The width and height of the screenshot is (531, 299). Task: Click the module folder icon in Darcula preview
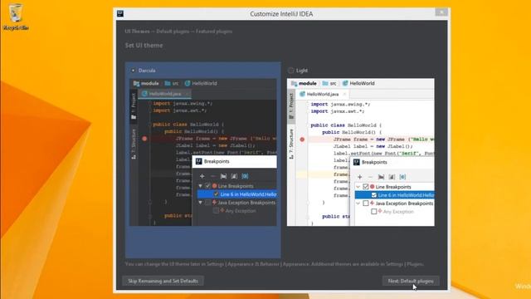[x=136, y=83]
